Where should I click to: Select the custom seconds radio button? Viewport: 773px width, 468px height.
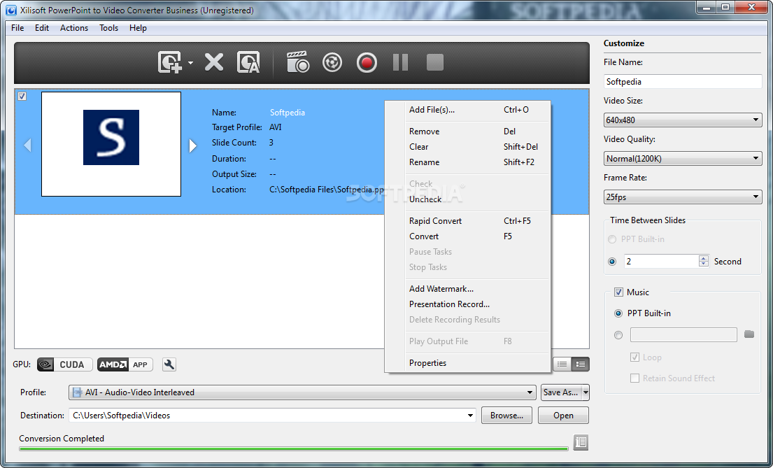coord(612,262)
